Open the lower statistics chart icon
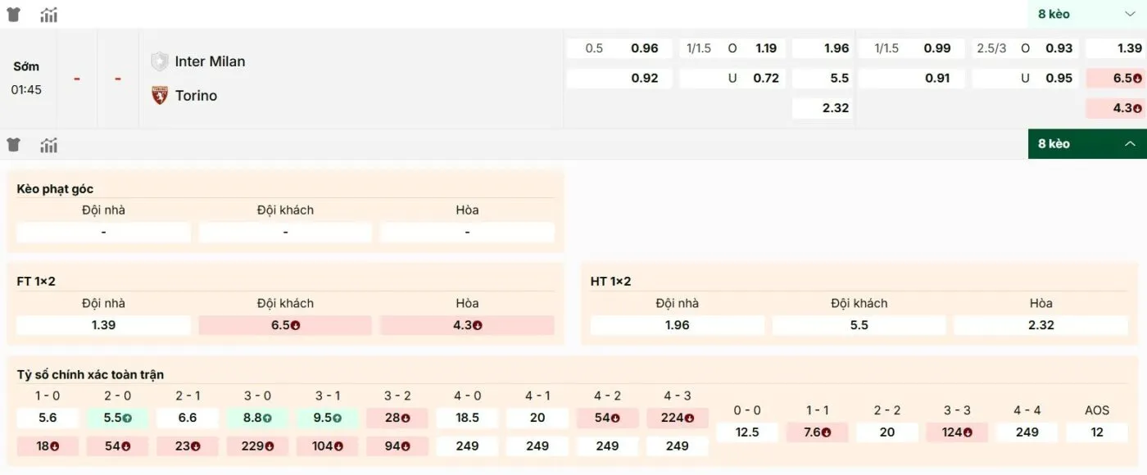This screenshot has width=1147, height=475. (x=48, y=144)
